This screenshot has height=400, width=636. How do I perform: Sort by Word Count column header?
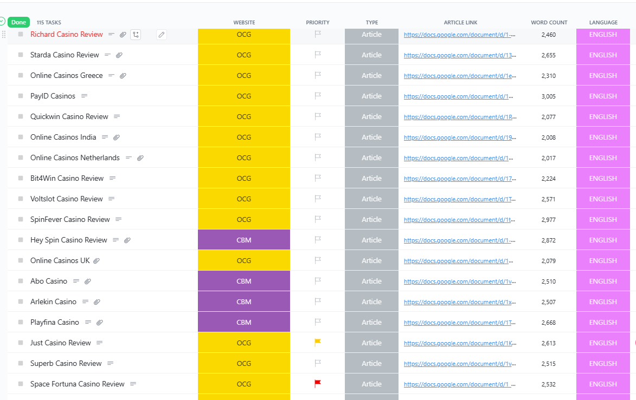(549, 23)
